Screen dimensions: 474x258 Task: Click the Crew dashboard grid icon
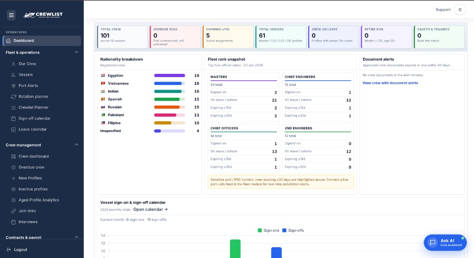(x=13, y=156)
